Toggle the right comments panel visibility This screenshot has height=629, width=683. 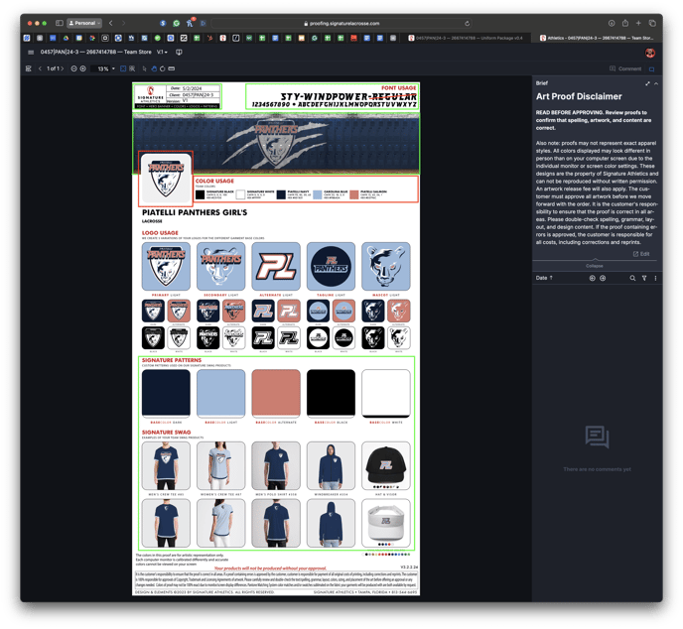pos(652,69)
